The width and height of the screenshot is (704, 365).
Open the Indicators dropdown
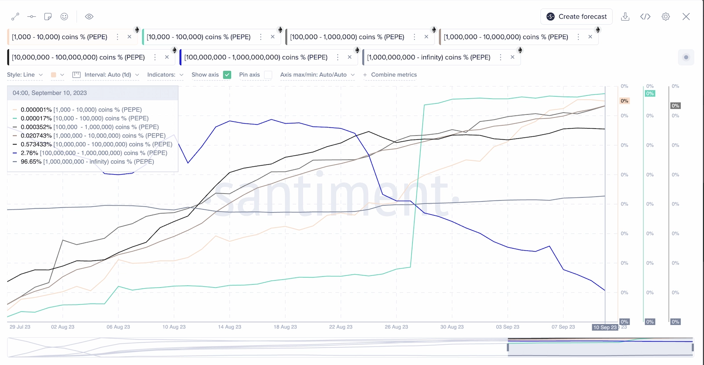point(165,75)
